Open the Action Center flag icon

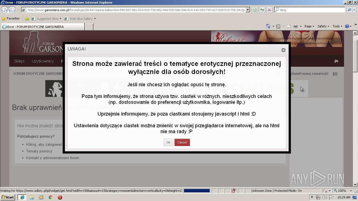[x=331, y=197]
